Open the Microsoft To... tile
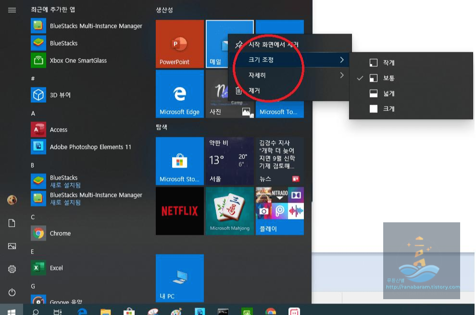The width and height of the screenshot is (476, 315). 279,109
